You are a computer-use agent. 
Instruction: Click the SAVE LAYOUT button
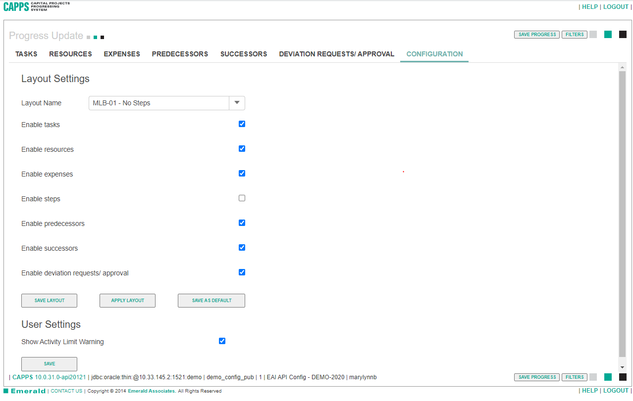point(49,300)
